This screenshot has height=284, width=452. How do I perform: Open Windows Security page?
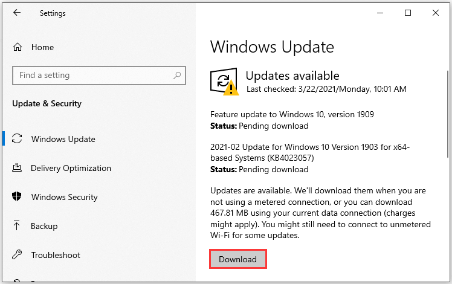(65, 197)
